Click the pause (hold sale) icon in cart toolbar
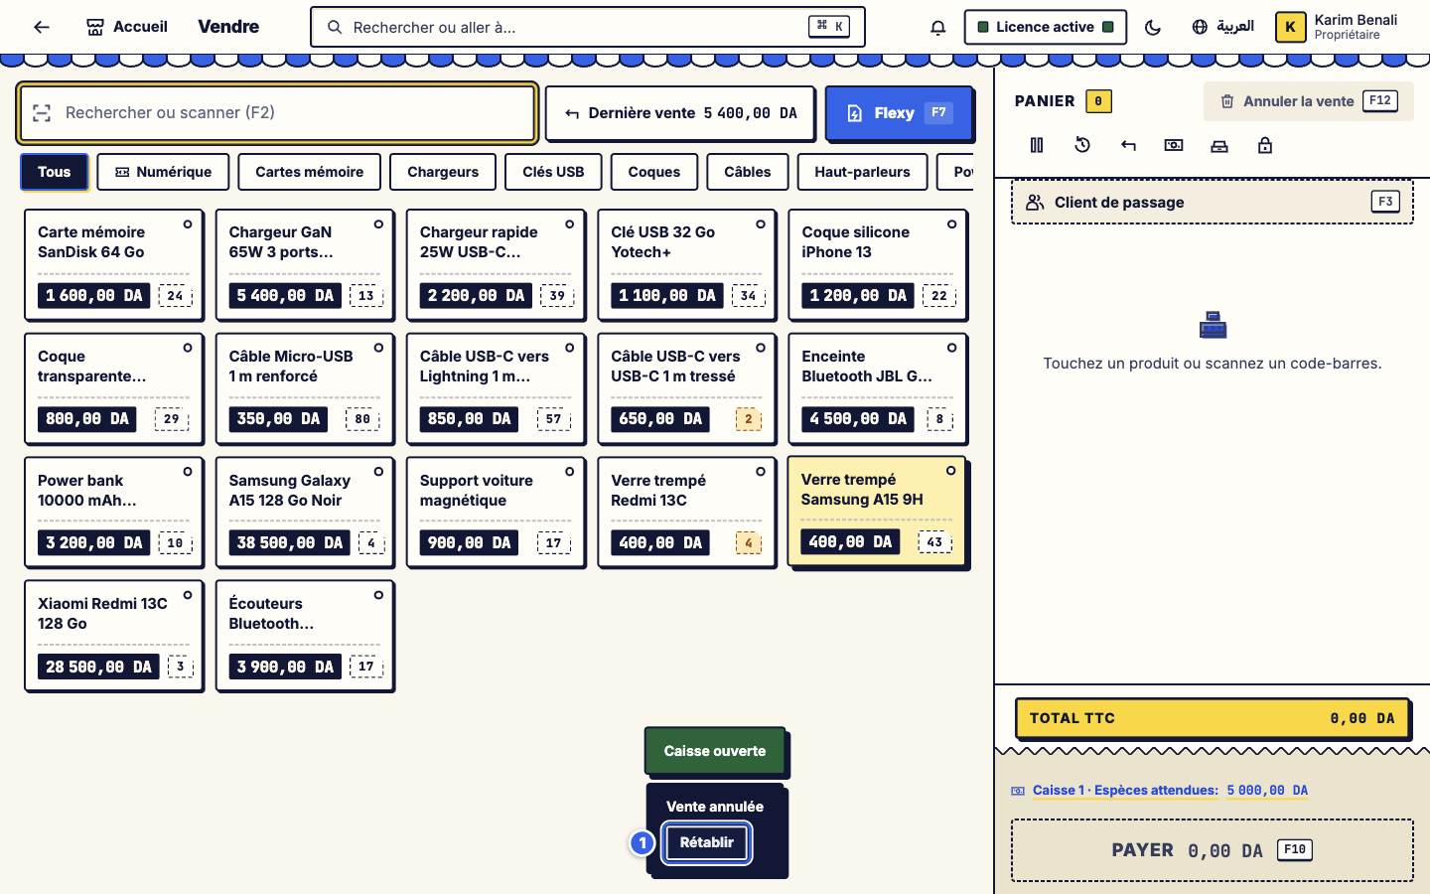 tap(1037, 145)
